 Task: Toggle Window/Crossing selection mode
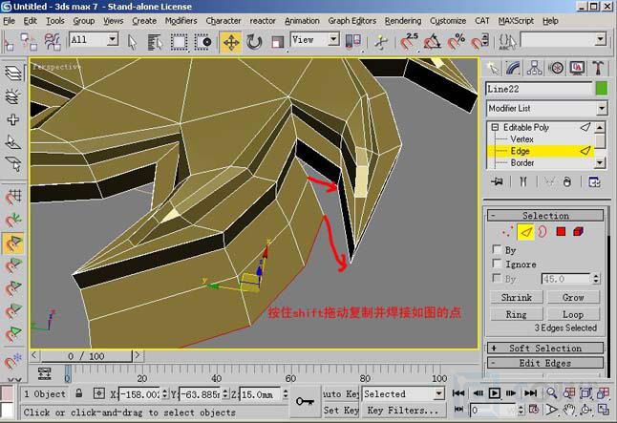(x=203, y=42)
